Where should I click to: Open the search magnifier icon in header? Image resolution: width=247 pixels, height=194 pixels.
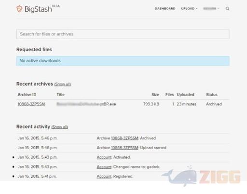[227, 9]
